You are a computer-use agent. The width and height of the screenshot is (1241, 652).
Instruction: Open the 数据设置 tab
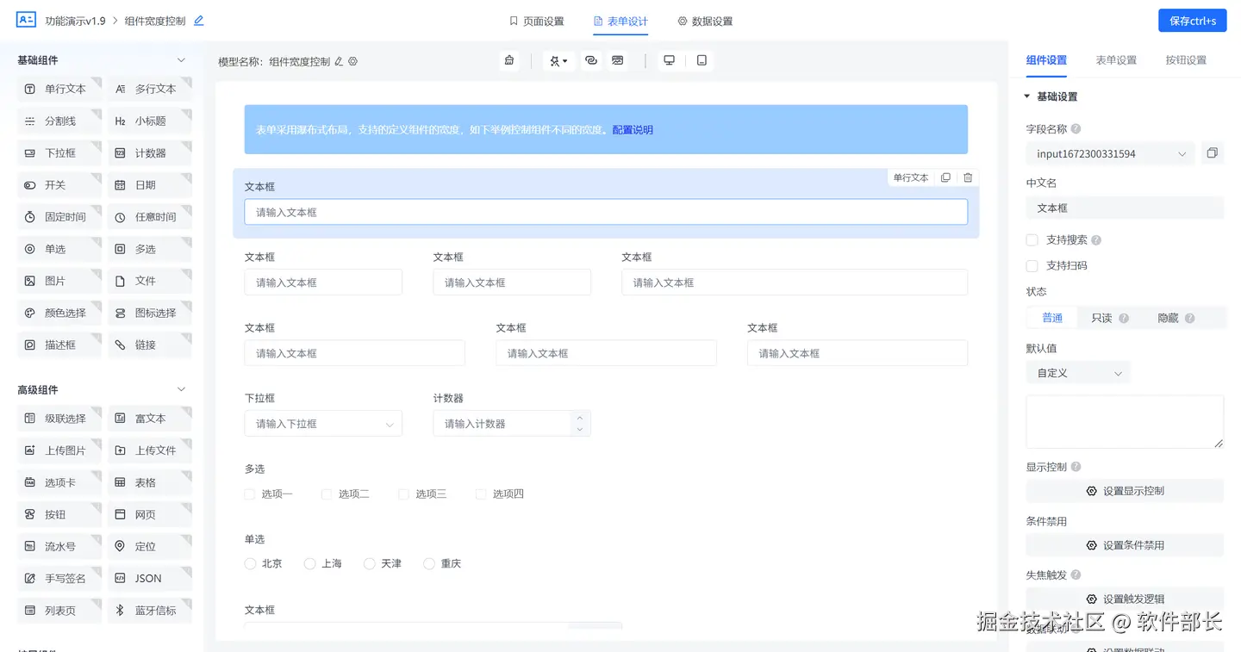[705, 22]
